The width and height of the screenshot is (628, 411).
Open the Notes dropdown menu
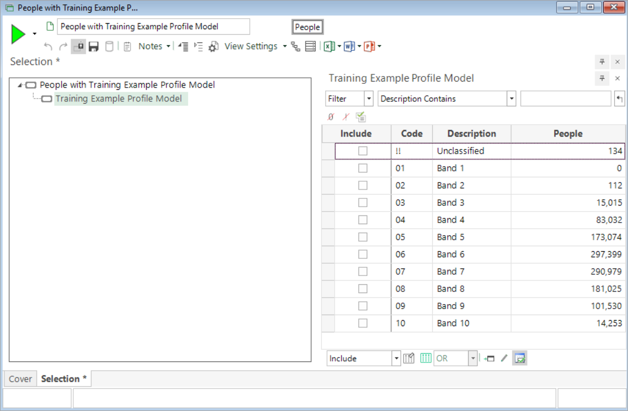click(x=154, y=46)
